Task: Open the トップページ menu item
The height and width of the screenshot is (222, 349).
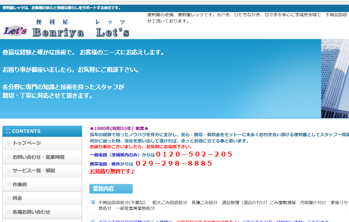Action: coord(27,144)
